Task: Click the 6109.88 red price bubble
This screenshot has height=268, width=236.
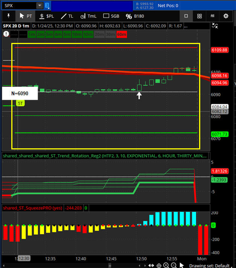Action: pos(219,50)
